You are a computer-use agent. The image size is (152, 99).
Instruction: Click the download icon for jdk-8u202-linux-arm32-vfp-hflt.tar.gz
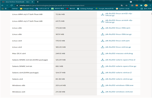click(x=102, y=14)
